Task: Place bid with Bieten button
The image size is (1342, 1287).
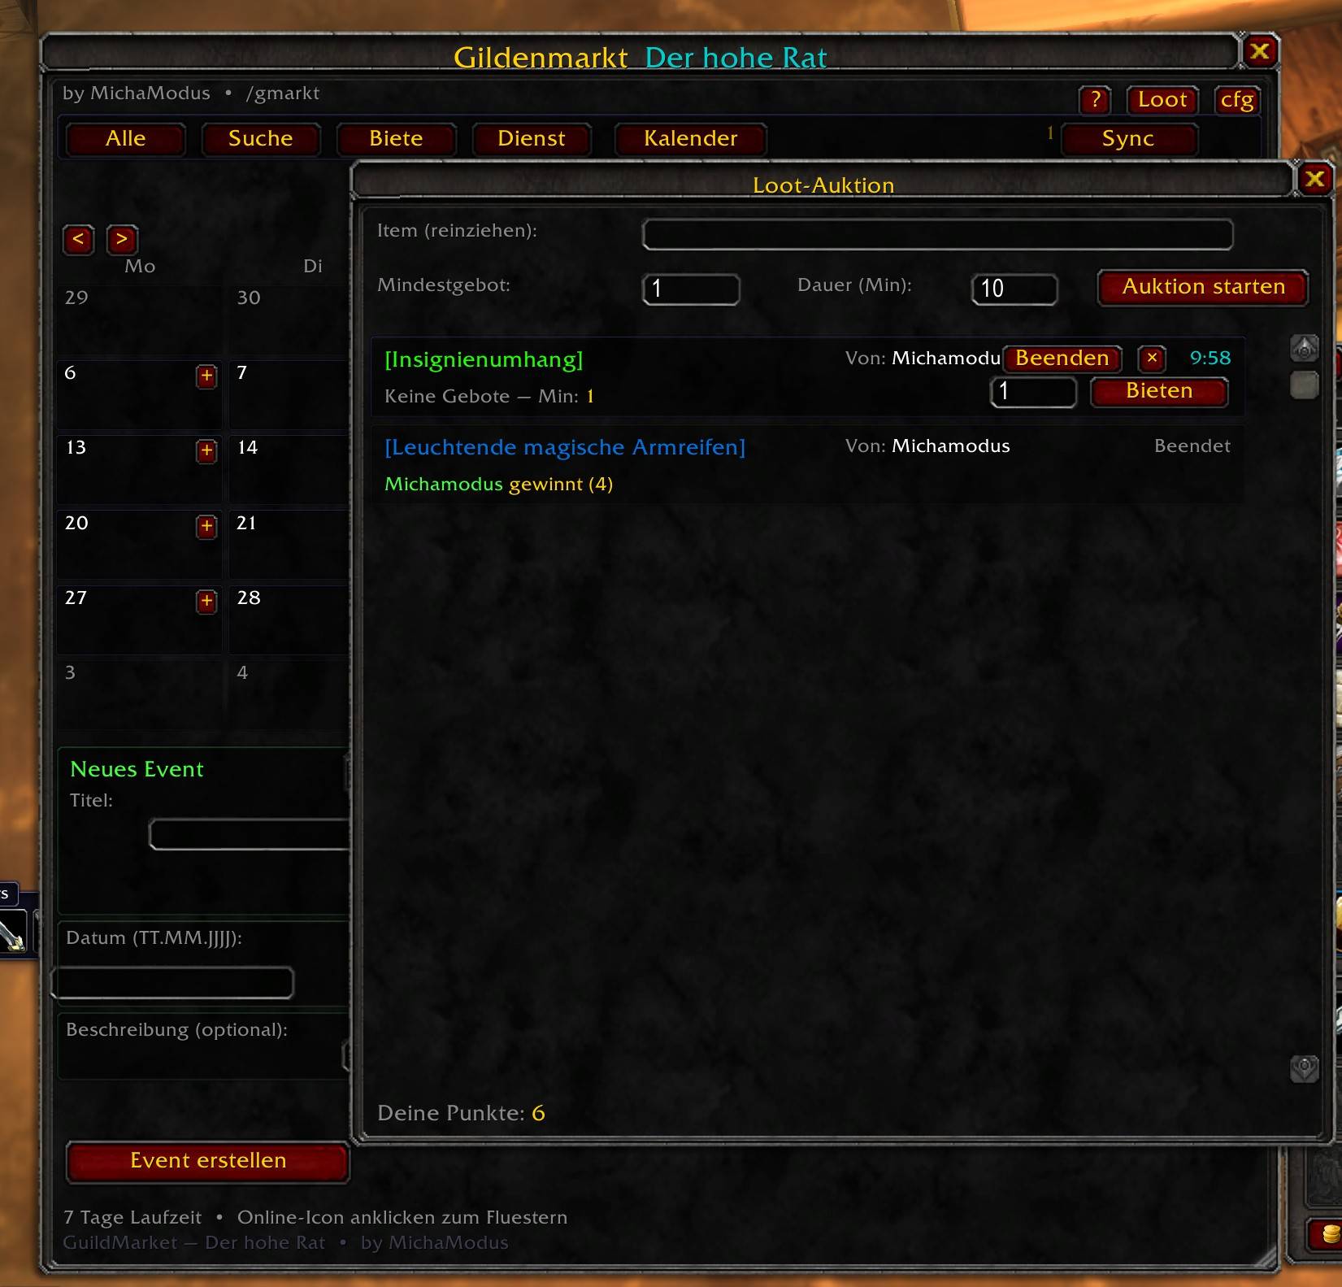Action: pyautogui.click(x=1159, y=392)
